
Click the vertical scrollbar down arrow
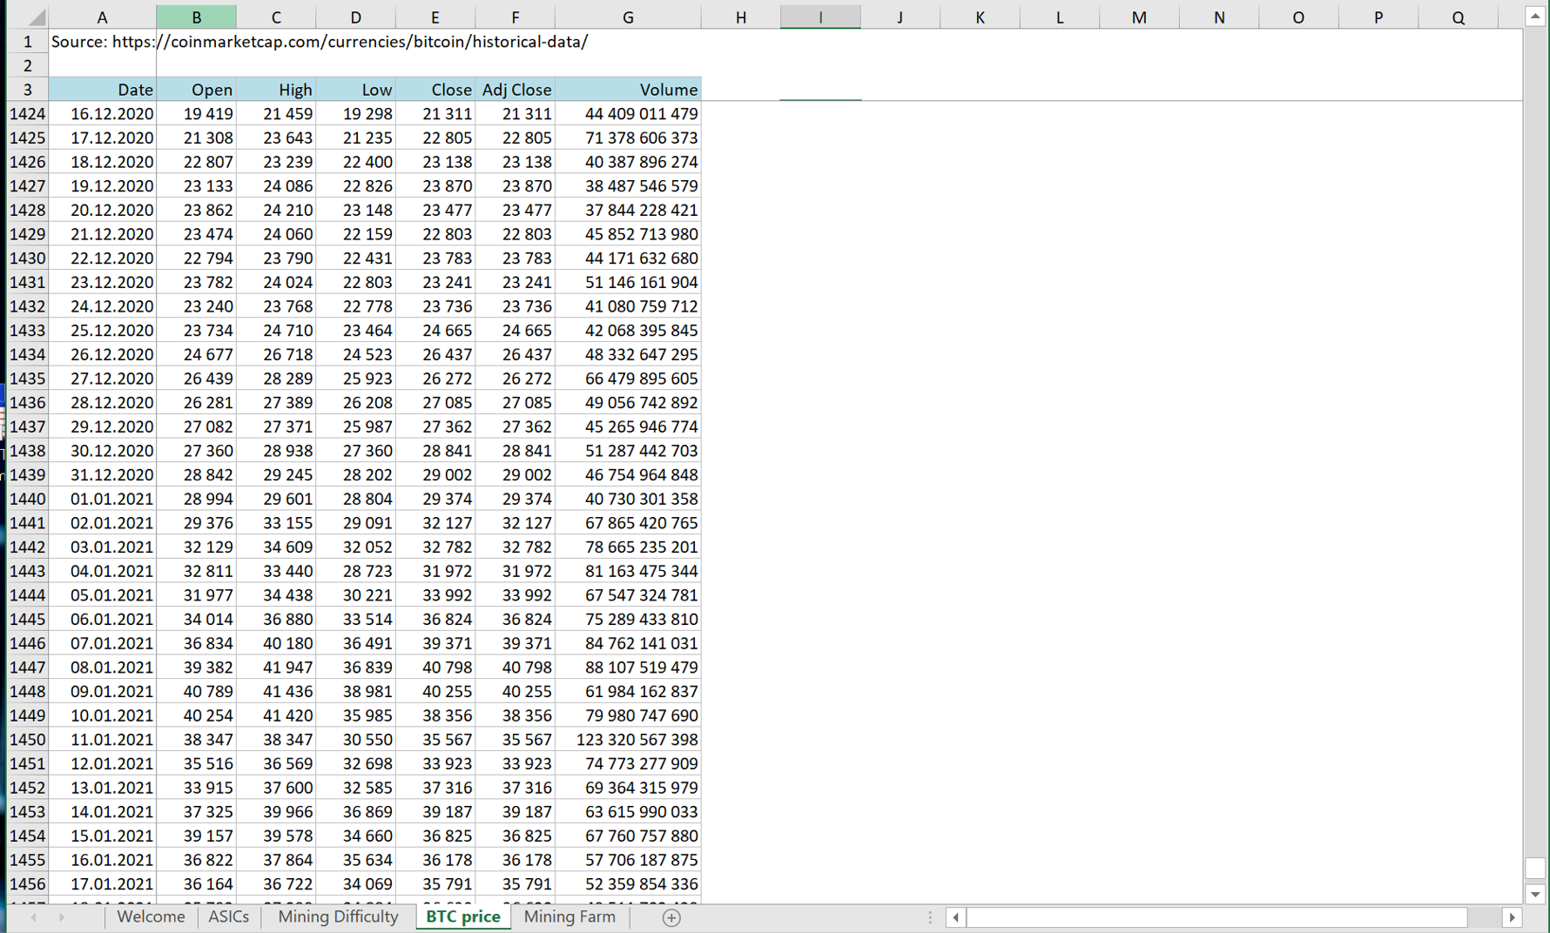[x=1536, y=893]
